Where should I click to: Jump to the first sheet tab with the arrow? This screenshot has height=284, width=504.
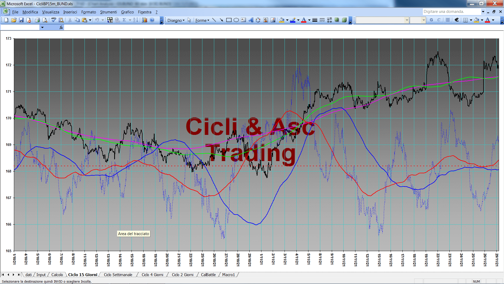[x=3, y=275]
